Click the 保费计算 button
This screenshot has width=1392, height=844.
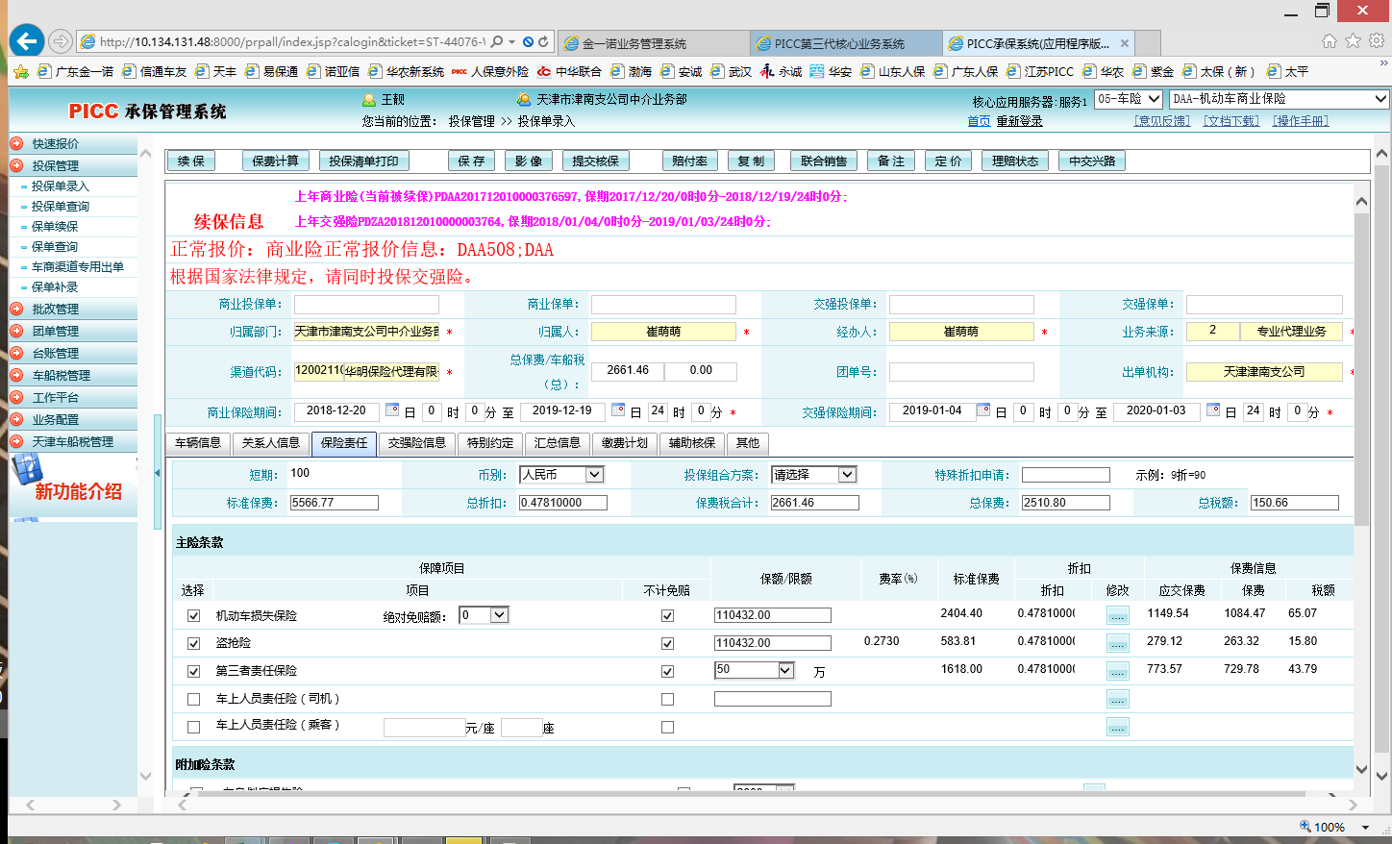pos(275,161)
